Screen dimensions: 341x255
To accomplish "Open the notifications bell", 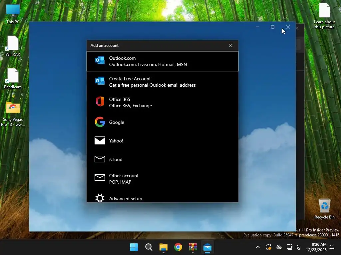I will coord(332,247).
